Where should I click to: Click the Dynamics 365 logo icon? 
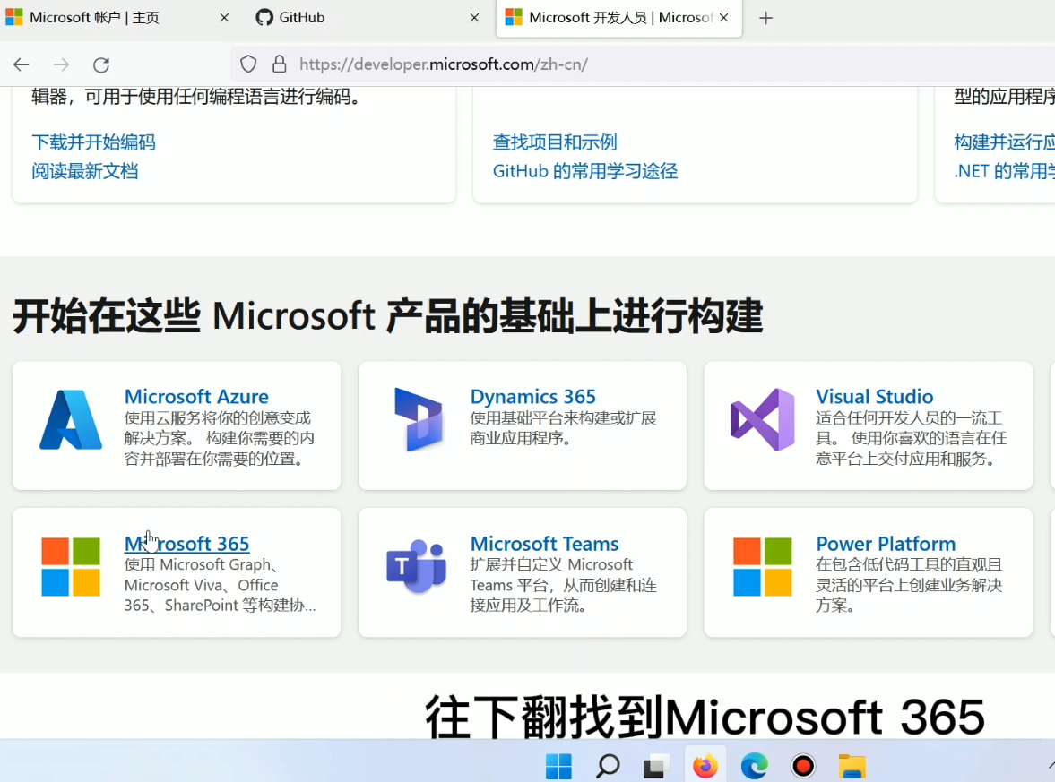418,419
